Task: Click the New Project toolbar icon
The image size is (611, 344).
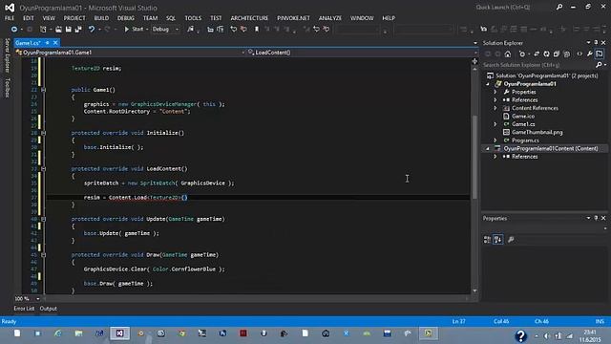Action: click(43, 30)
